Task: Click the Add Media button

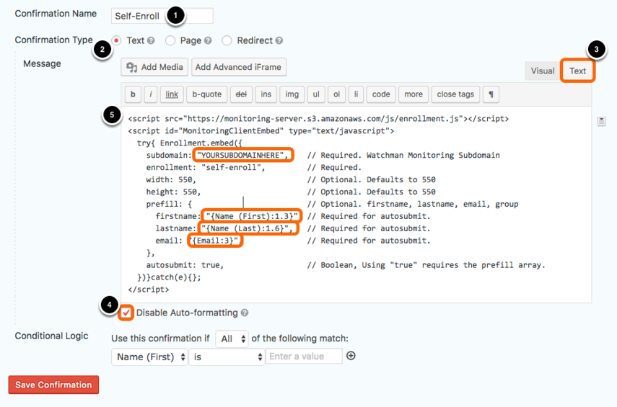Action: [x=154, y=67]
